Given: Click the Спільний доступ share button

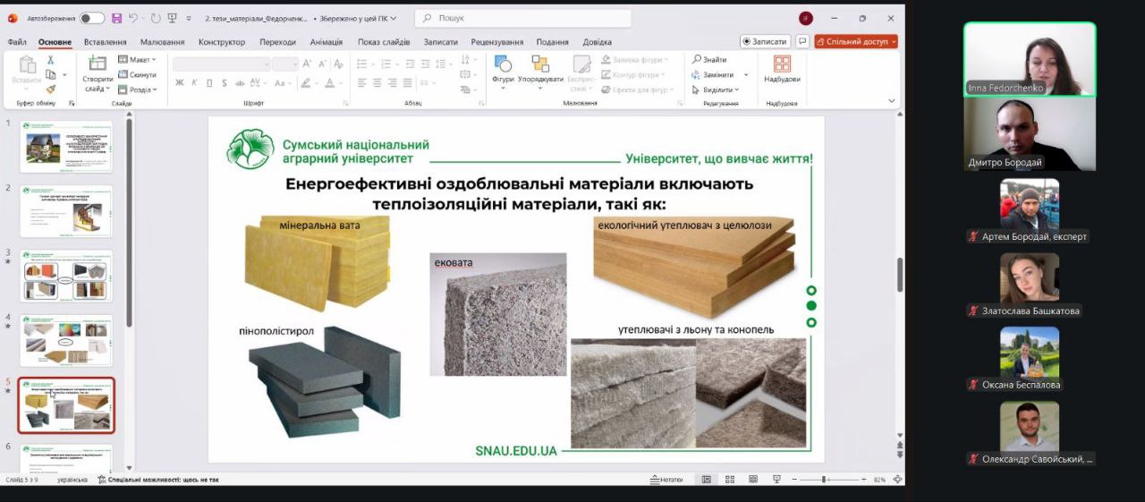Looking at the screenshot, I should click(855, 41).
